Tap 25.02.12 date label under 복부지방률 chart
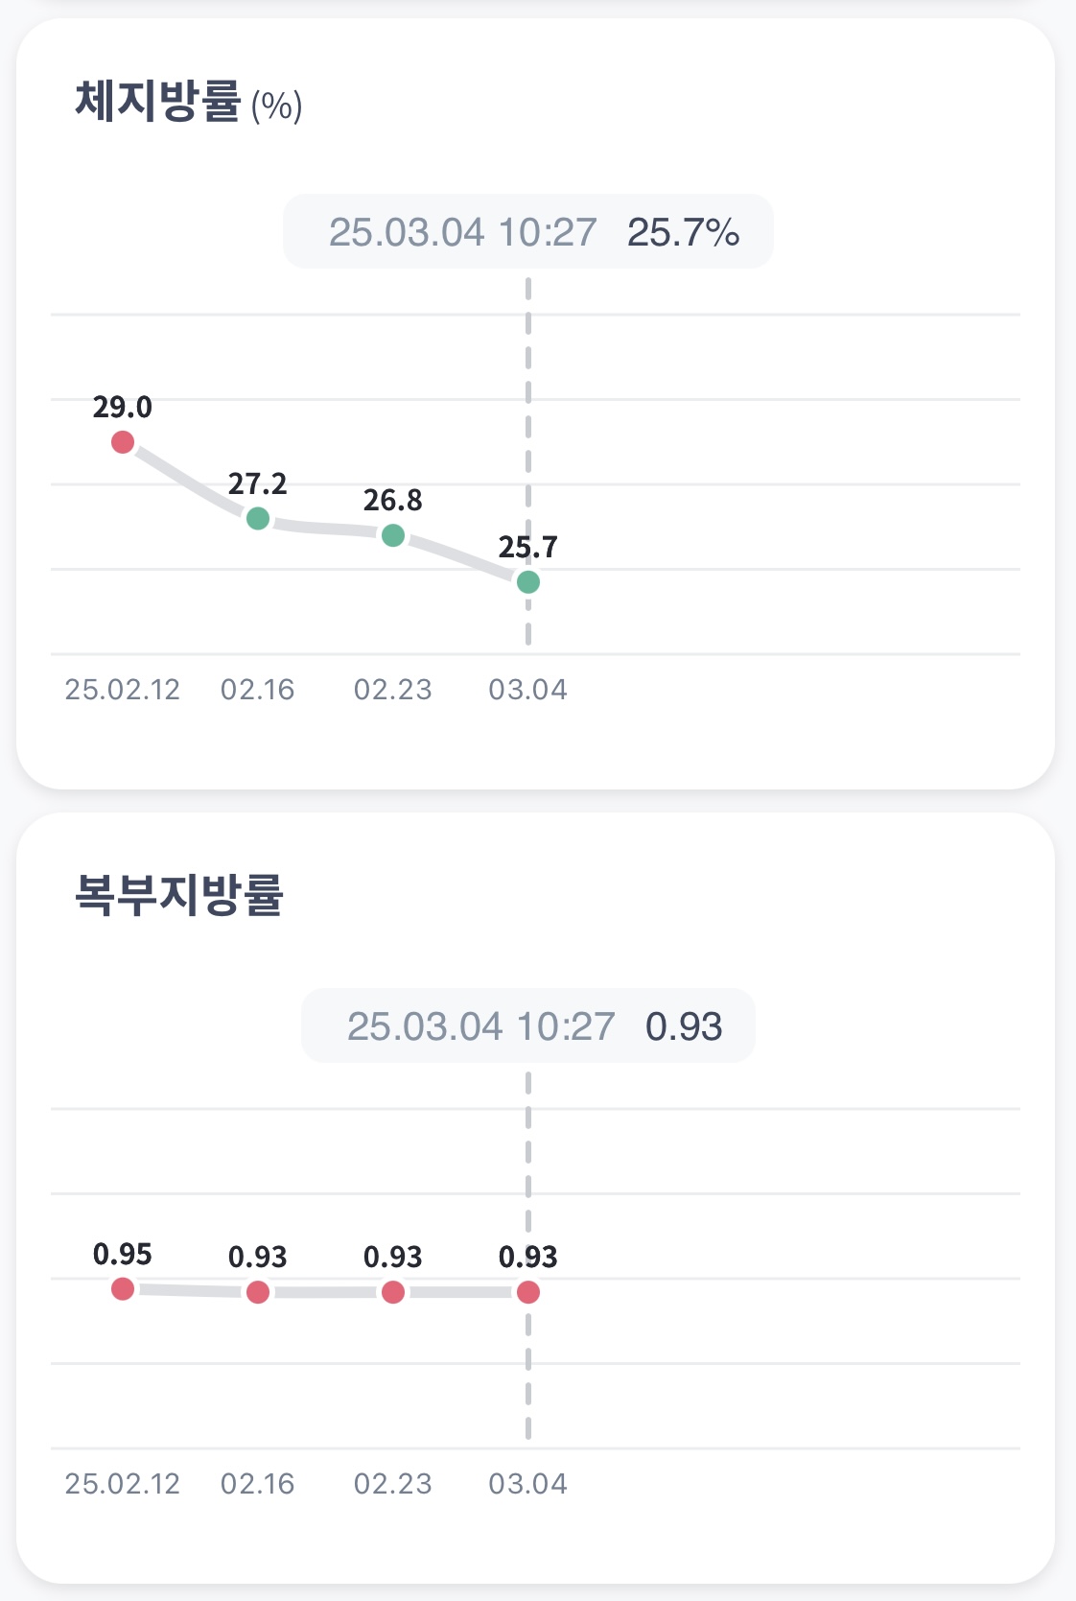 123,1484
